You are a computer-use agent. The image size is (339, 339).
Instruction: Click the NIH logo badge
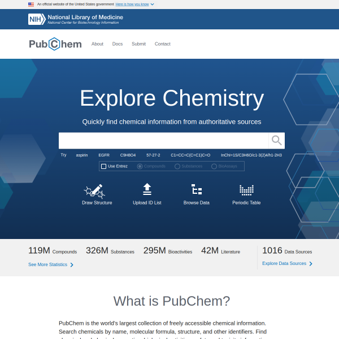(x=37, y=19)
